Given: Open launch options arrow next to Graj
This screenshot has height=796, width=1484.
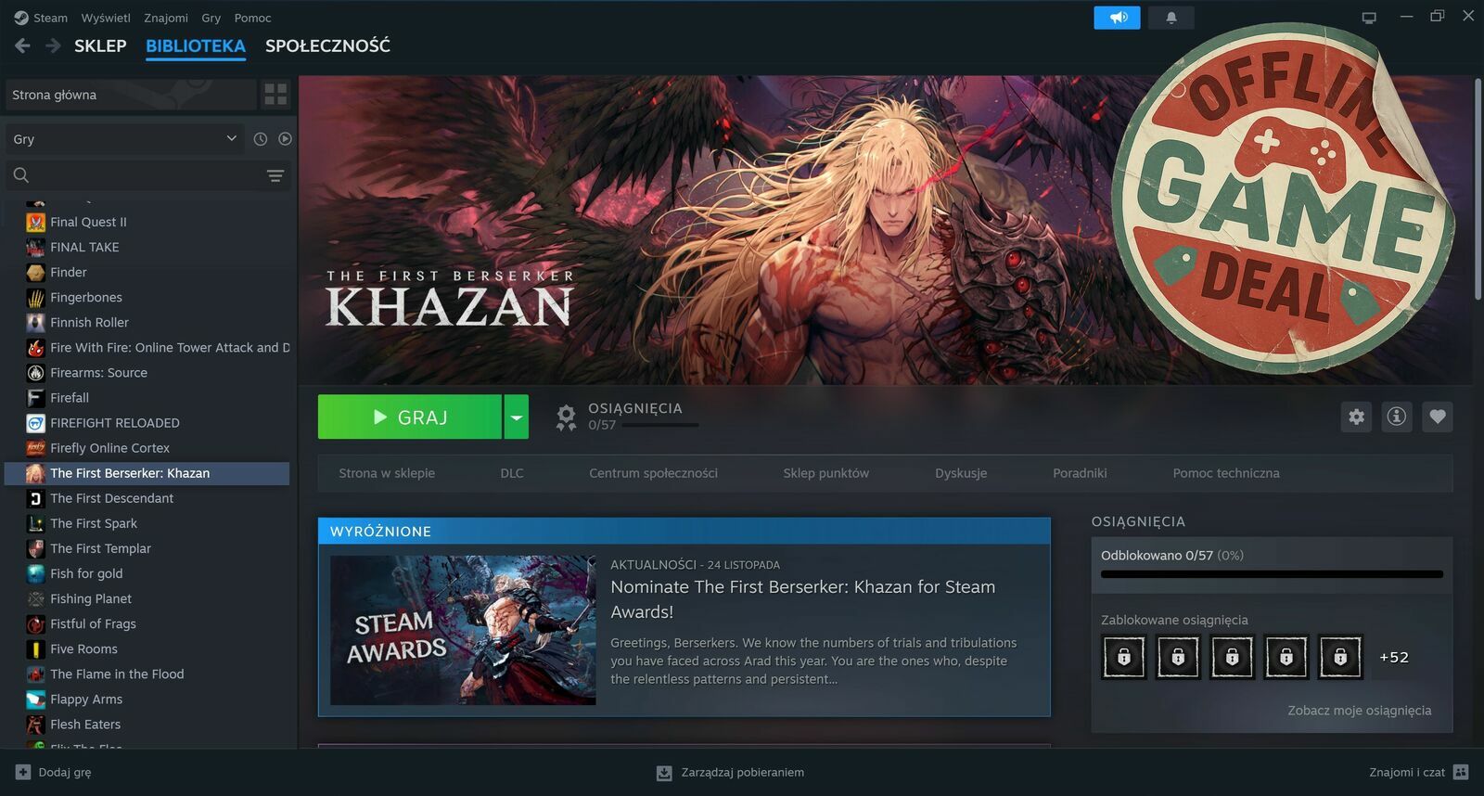Looking at the screenshot, I should [517, 417].
